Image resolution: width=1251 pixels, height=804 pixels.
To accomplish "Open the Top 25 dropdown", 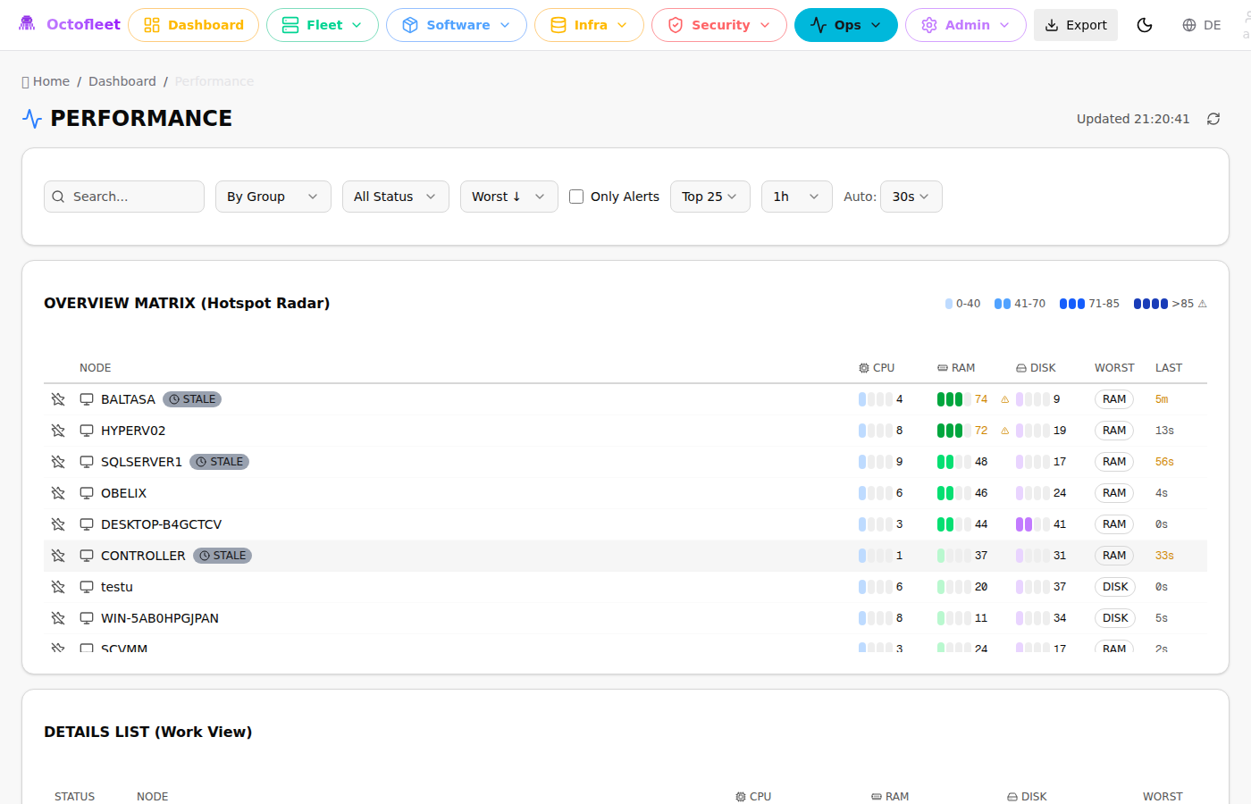I will pyautogui.click(x=709, y=196).
